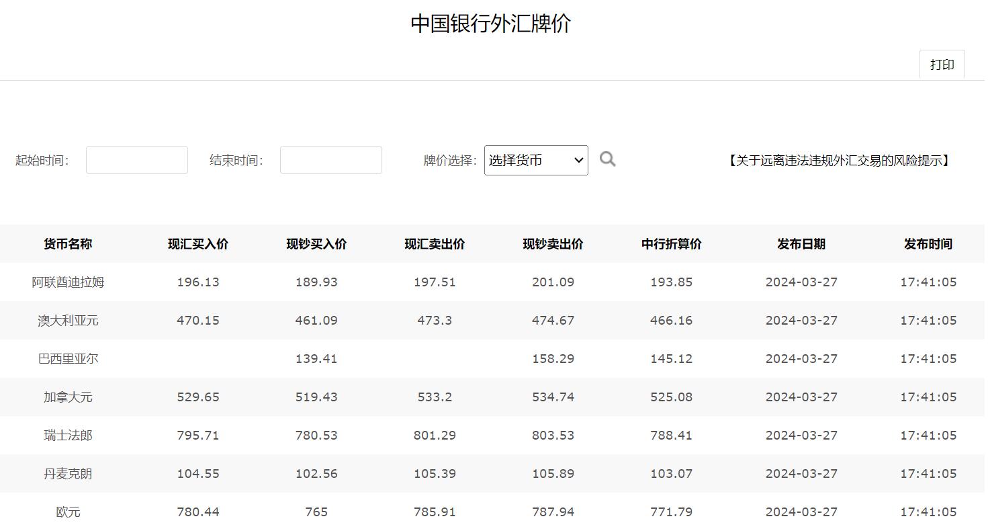Select the 阿联酋迪拉姆 currency name
This screenshot has height=529, width=988.
coord(68,282)
